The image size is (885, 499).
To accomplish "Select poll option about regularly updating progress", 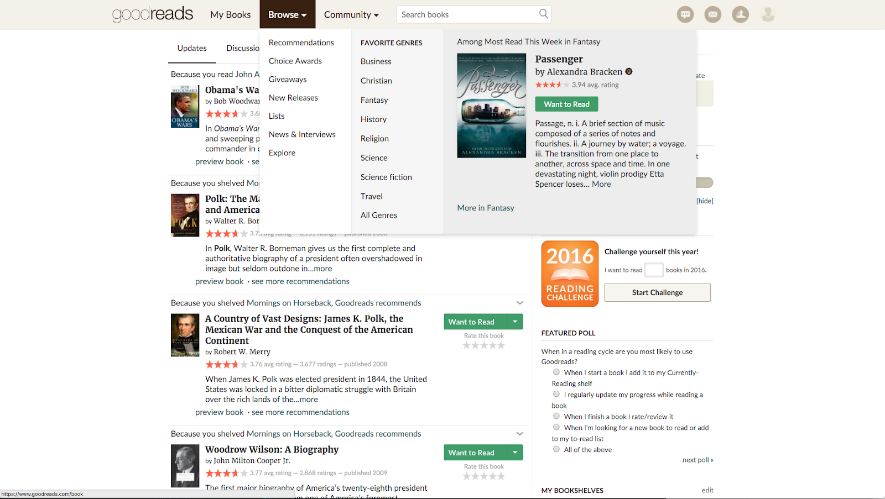I will click(x=556, y=394).
